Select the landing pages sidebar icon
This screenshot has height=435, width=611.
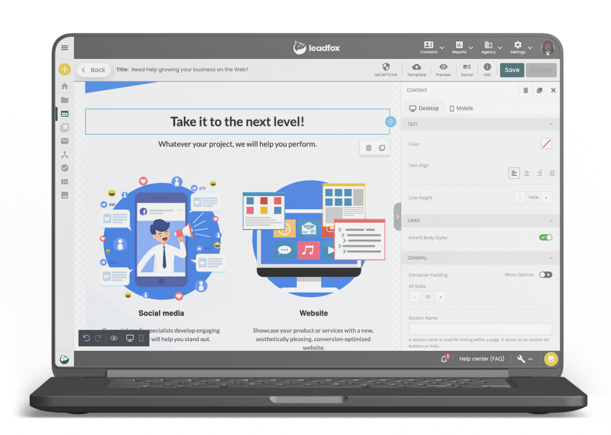coord(65,114)
